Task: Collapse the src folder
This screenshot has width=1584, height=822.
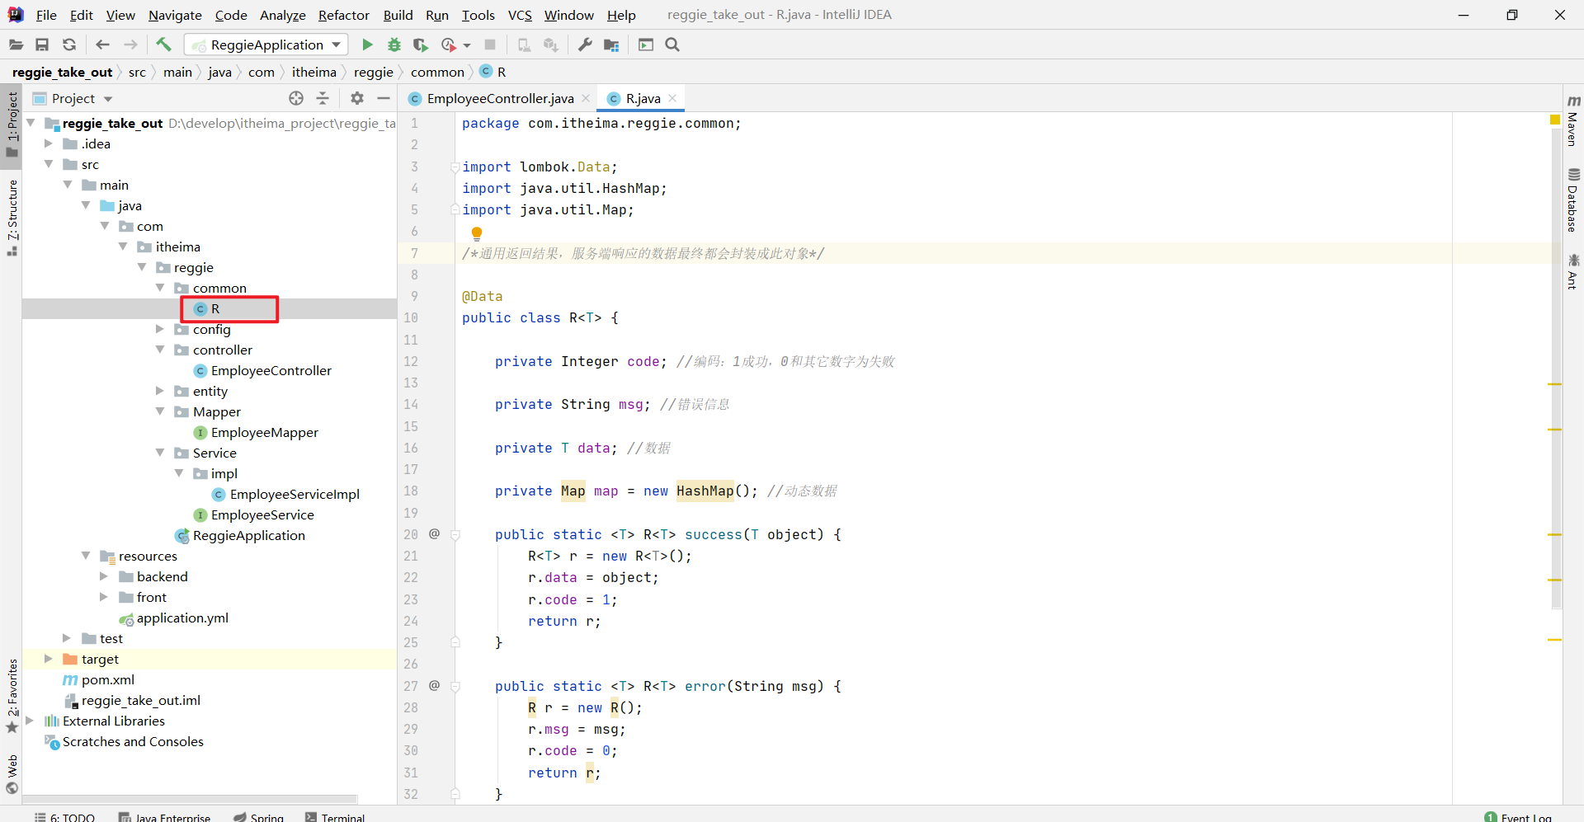Action: point(49,164)
